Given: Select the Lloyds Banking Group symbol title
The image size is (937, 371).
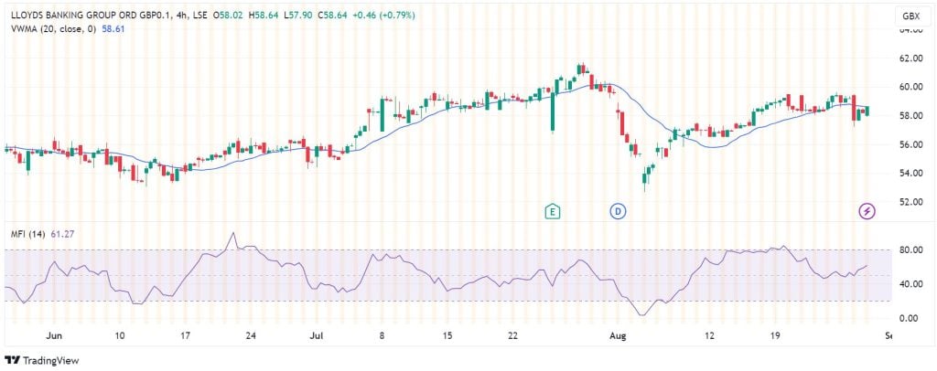Looking at the screenshot, I should pyautogui.click(x=90, y=16).
